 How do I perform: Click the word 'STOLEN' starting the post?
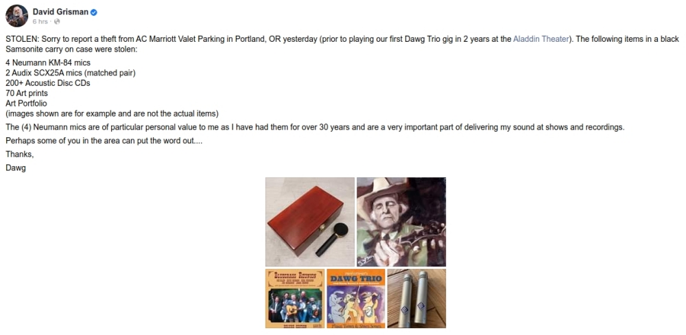pos(23,39)
